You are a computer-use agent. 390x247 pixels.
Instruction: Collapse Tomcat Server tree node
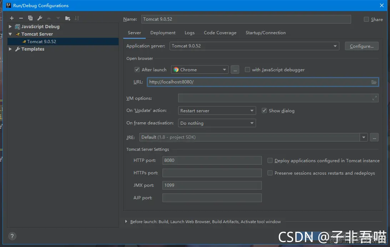[10, 34]
